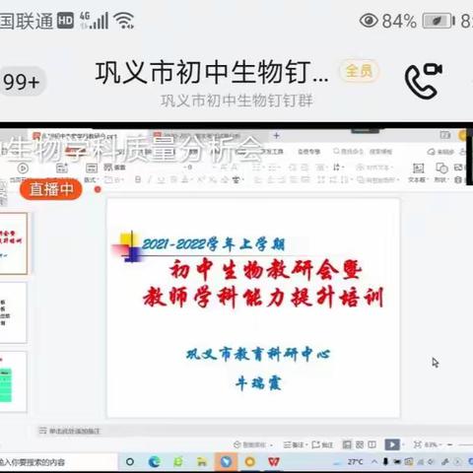Open weather widget showing 27°C

point(348,462)
